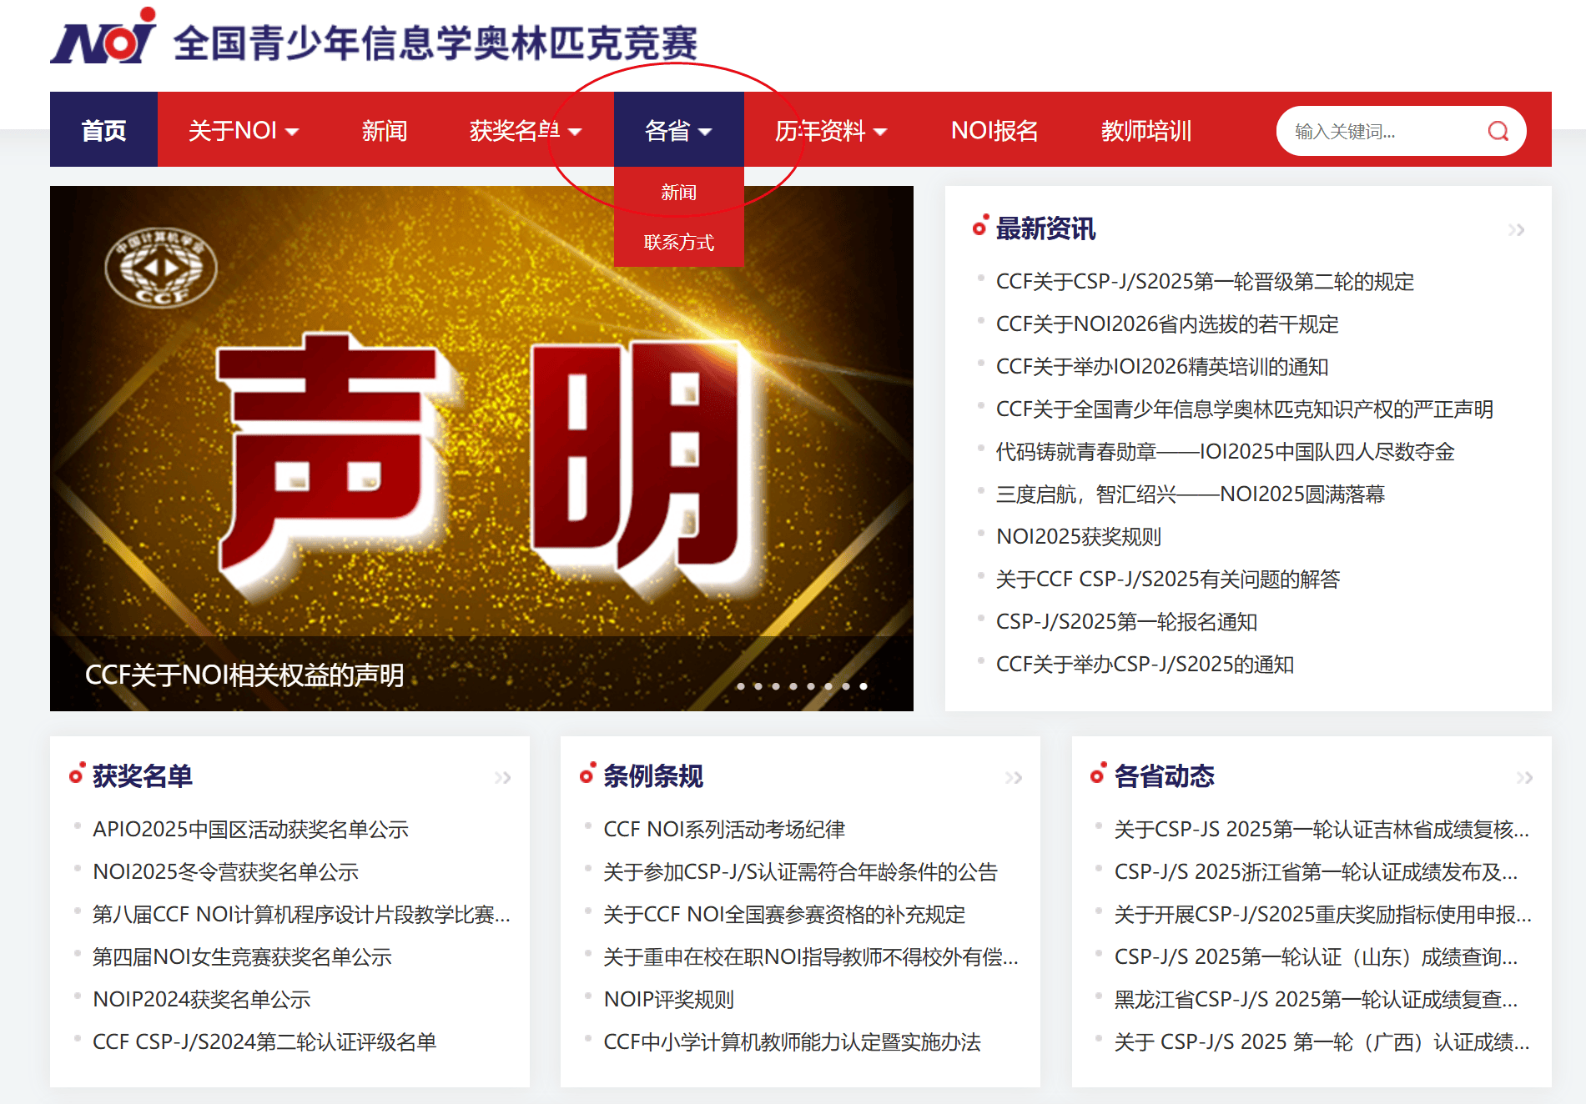Select 联系方式 in the 各省 submenu
Screen dimensions: 1586x1104
(678, 243)
